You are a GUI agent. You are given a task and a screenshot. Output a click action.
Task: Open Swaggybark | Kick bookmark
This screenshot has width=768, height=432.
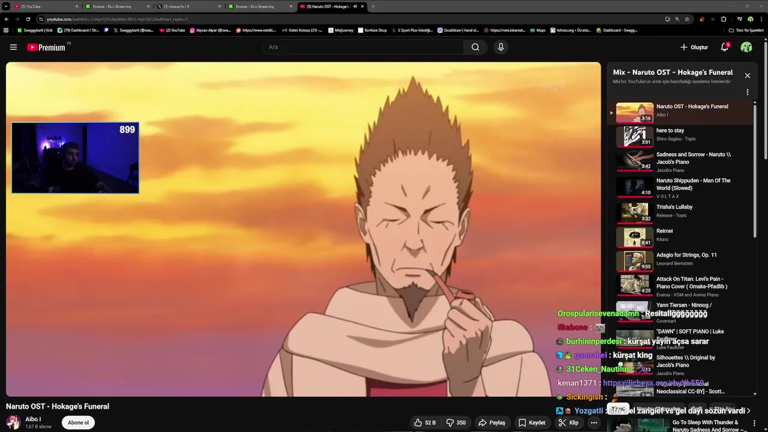point(35,30)
